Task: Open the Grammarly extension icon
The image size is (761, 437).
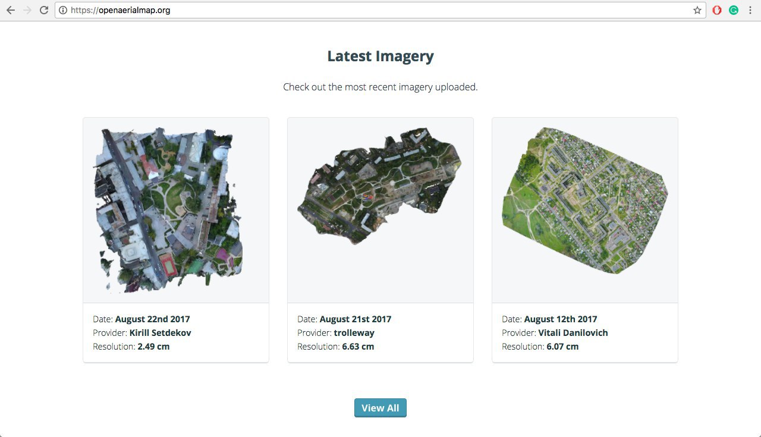Action: pyautogui.click(x=734, y=10)
